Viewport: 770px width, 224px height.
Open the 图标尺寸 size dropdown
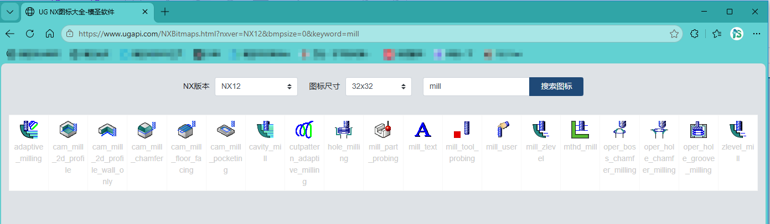point(379,87)
